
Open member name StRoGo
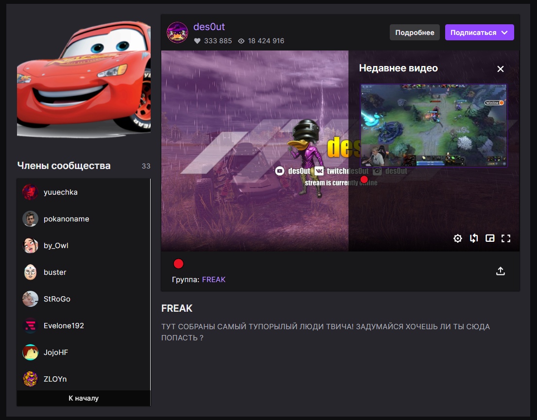57,299
